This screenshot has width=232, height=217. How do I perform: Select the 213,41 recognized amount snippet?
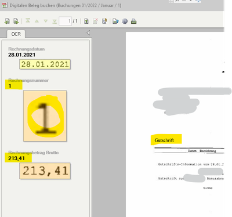(45, 171)
